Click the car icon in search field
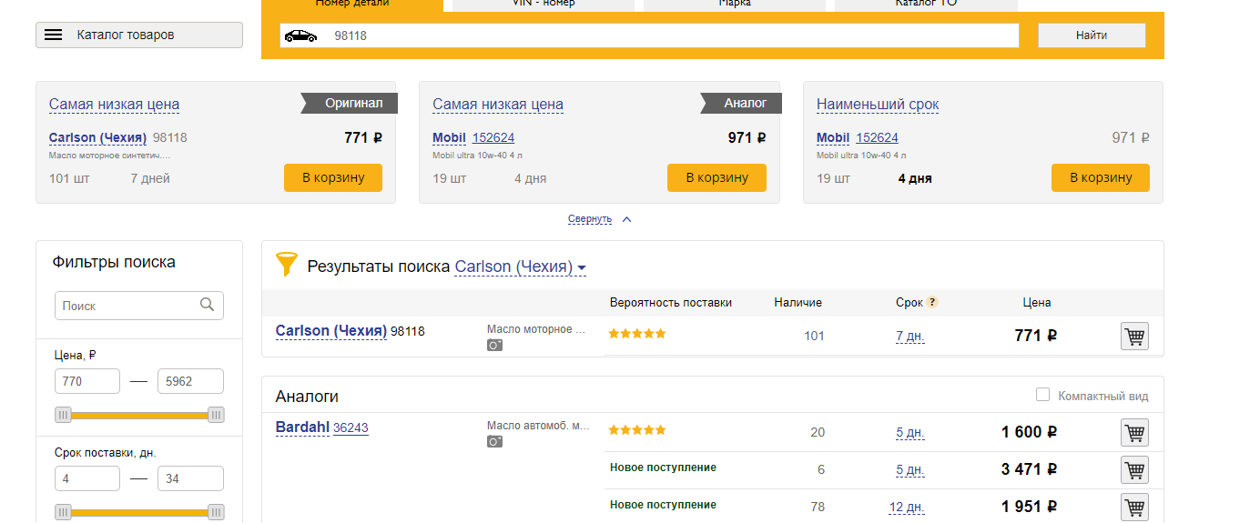 (300, 35)
